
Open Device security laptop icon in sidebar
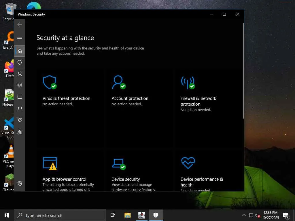point(20,108)
